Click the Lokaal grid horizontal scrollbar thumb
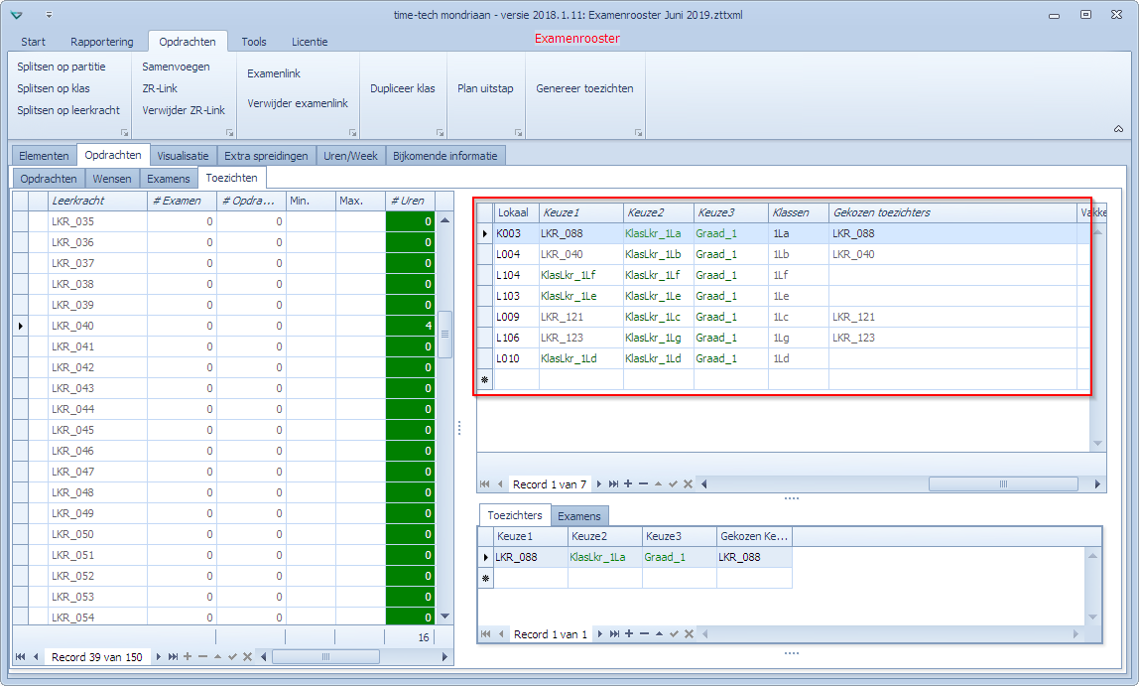The width and height of the screenshot is (1139, 686). (x=1003, y=484)
